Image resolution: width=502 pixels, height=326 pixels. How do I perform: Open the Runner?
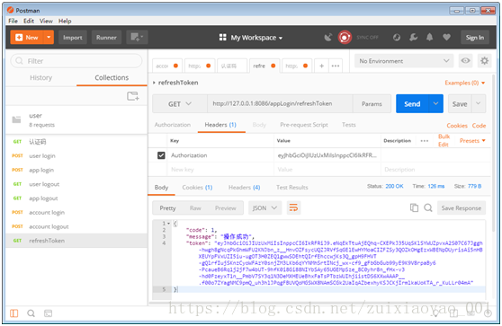(106, 38)
